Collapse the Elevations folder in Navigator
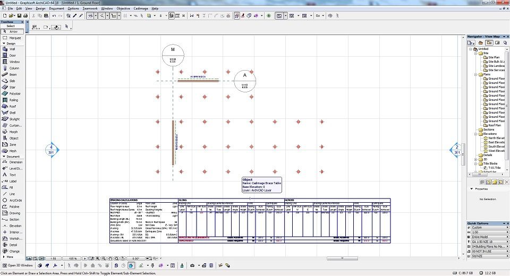This screenshot has height=276, width=510. click(476, 134)
